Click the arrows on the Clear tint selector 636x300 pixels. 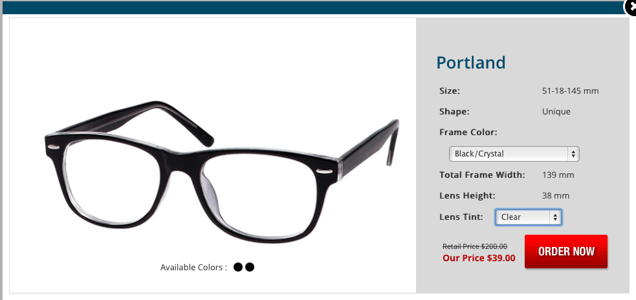coord(555,217)
